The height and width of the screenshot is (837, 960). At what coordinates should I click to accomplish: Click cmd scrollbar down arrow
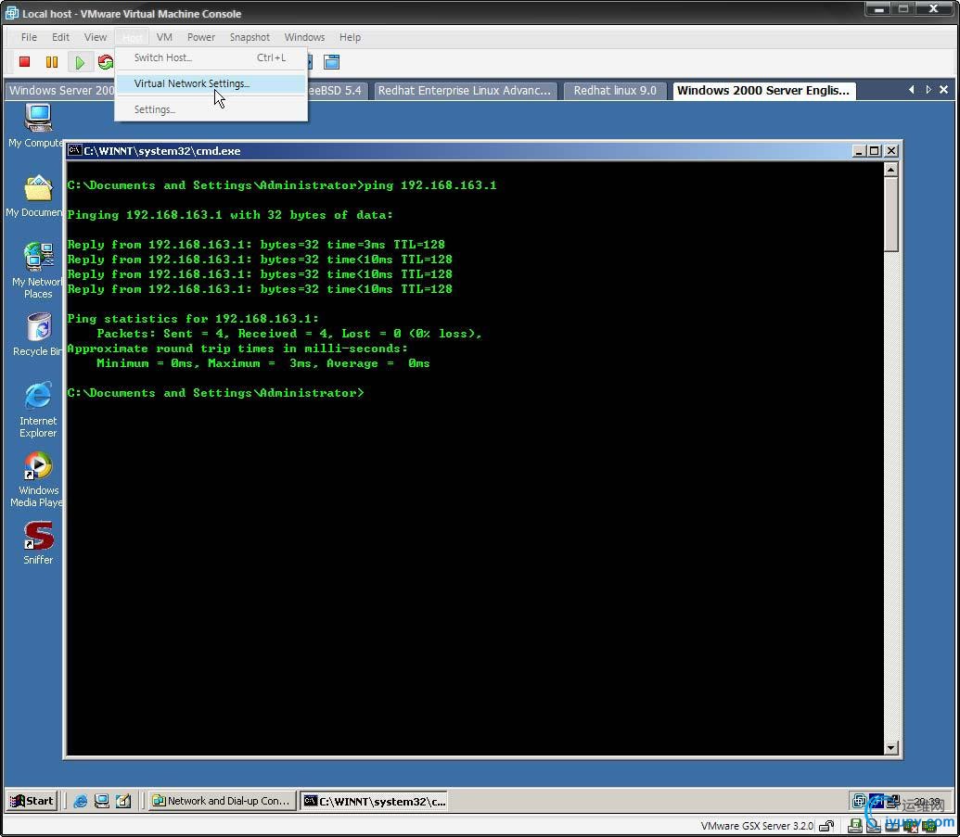[891, 748]
